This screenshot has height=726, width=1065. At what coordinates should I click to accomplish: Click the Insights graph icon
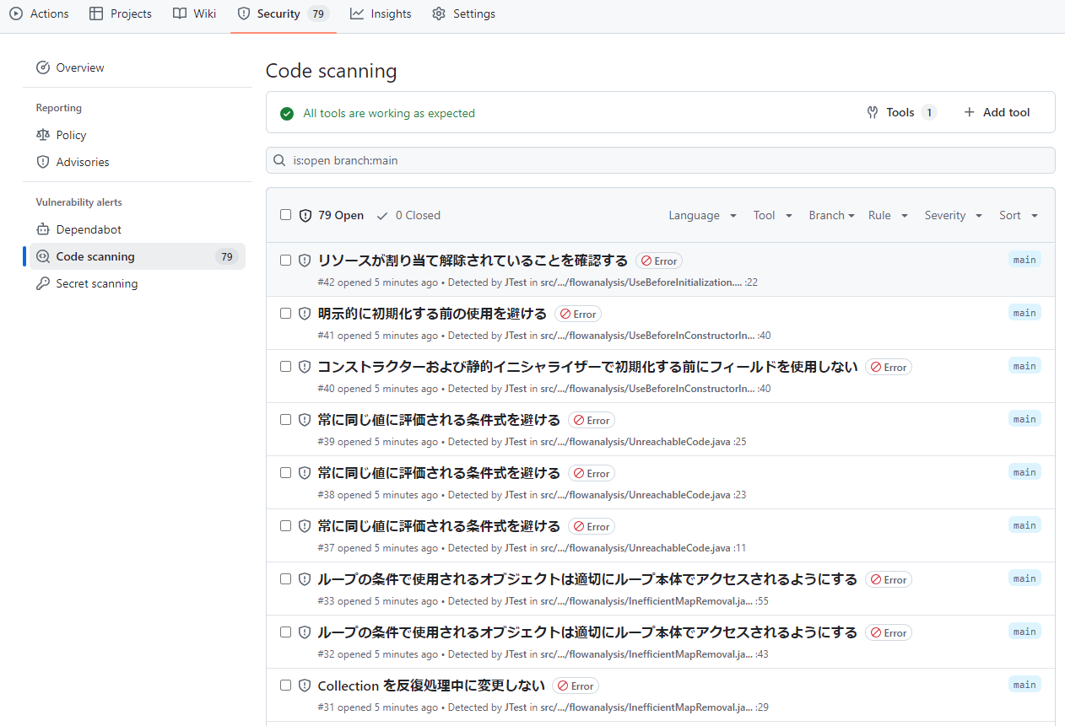357,13
